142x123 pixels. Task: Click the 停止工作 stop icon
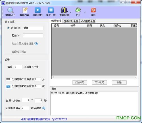pos(51,10)
